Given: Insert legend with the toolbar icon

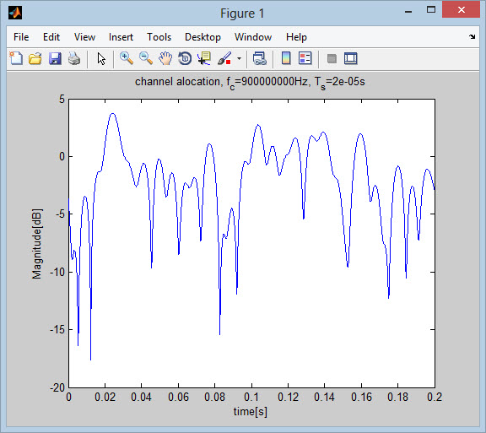Looking at the screenshot, I should (305, 58).
